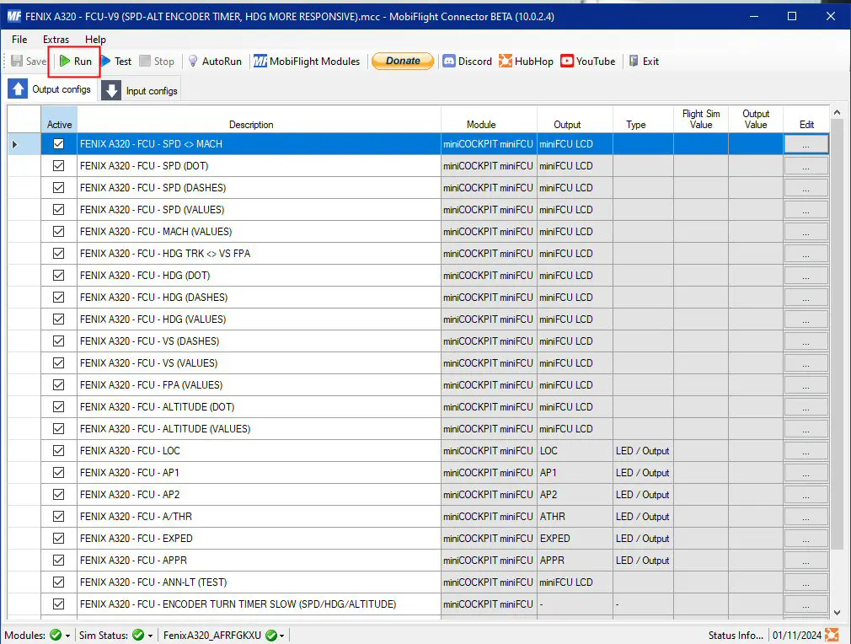This screenshot has width=851, height=644.
Task: Open edit dialog for HDG TRK <> VS FPA
Action: tap(806, 254)
